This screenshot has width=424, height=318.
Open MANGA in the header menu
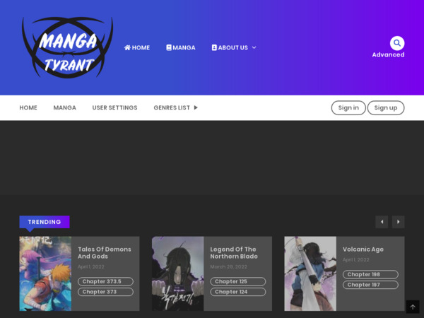181,47
